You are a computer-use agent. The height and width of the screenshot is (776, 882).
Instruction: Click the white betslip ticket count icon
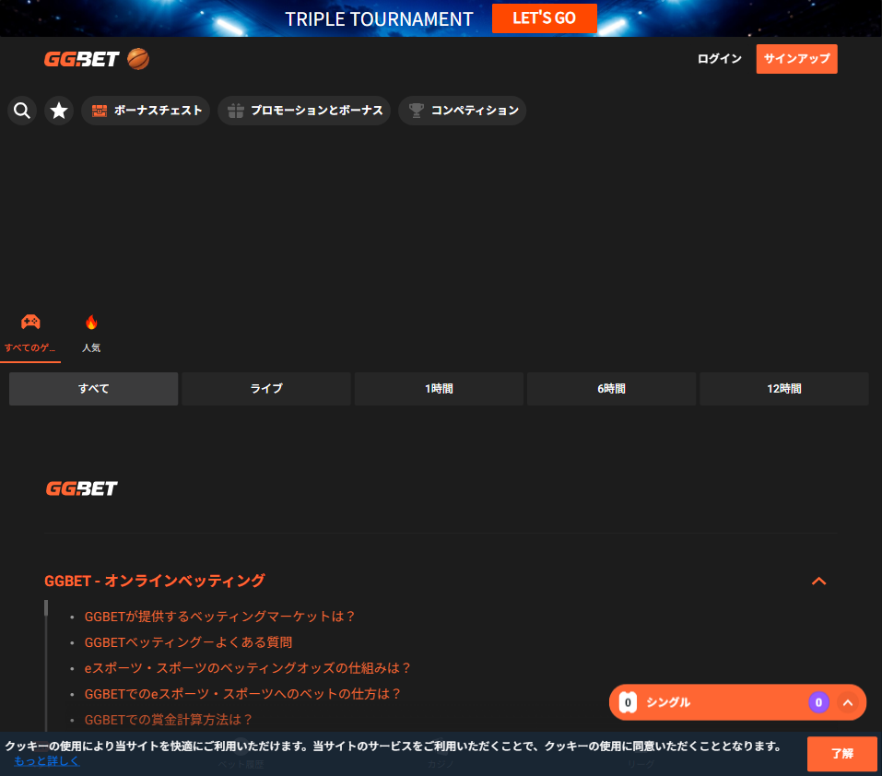(628, 702)
